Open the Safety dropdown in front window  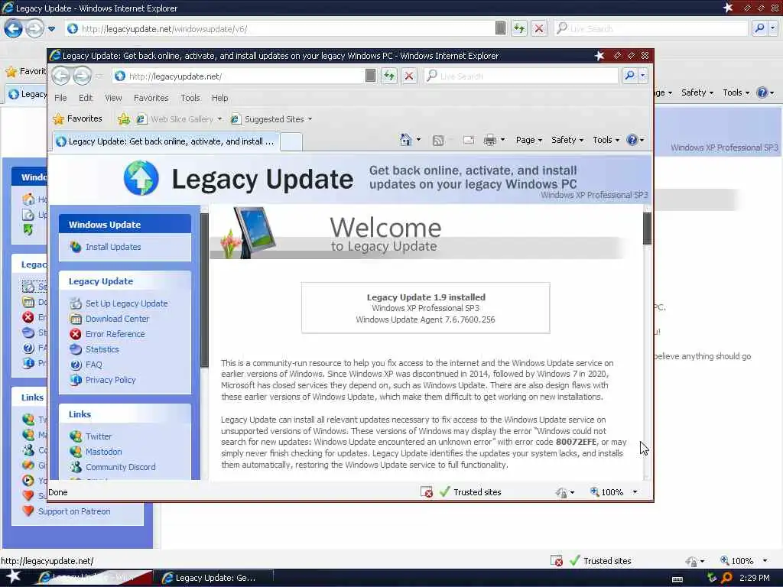567,141
